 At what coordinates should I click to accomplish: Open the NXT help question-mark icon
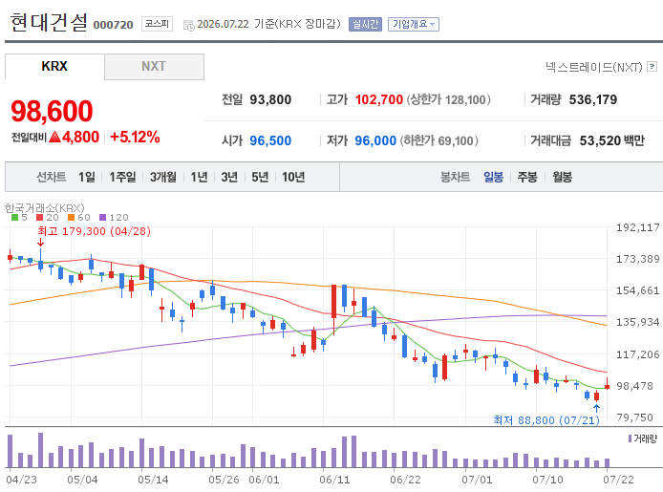point(652,66)
